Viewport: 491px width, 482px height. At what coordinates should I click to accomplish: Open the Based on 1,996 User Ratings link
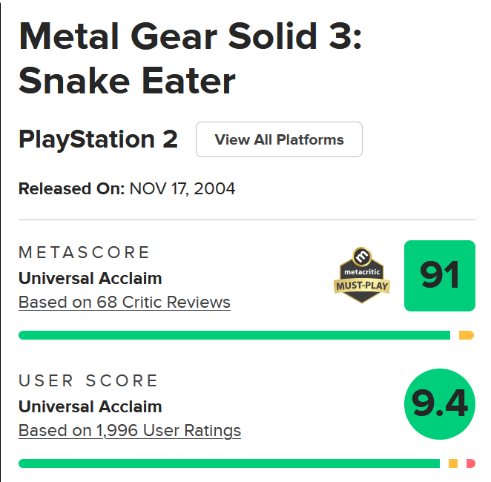pos(130,430)
